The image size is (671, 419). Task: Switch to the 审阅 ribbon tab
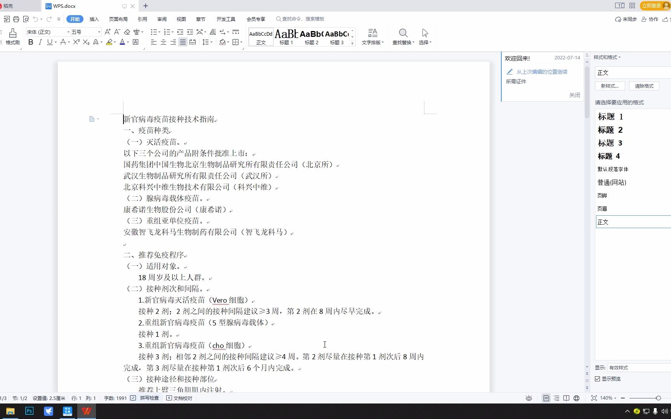click(x=162, y=19)
